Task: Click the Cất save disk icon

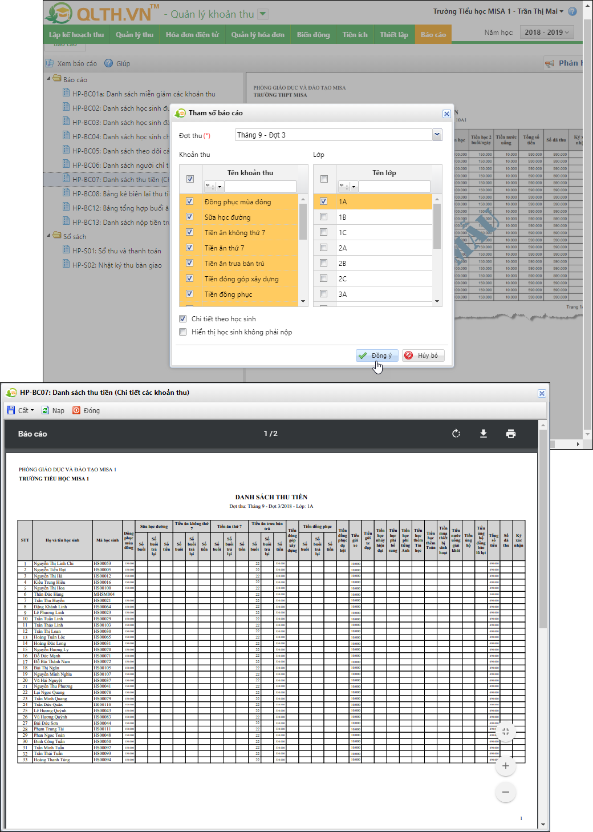Action: pyautogui.click(x=11, y=410)
